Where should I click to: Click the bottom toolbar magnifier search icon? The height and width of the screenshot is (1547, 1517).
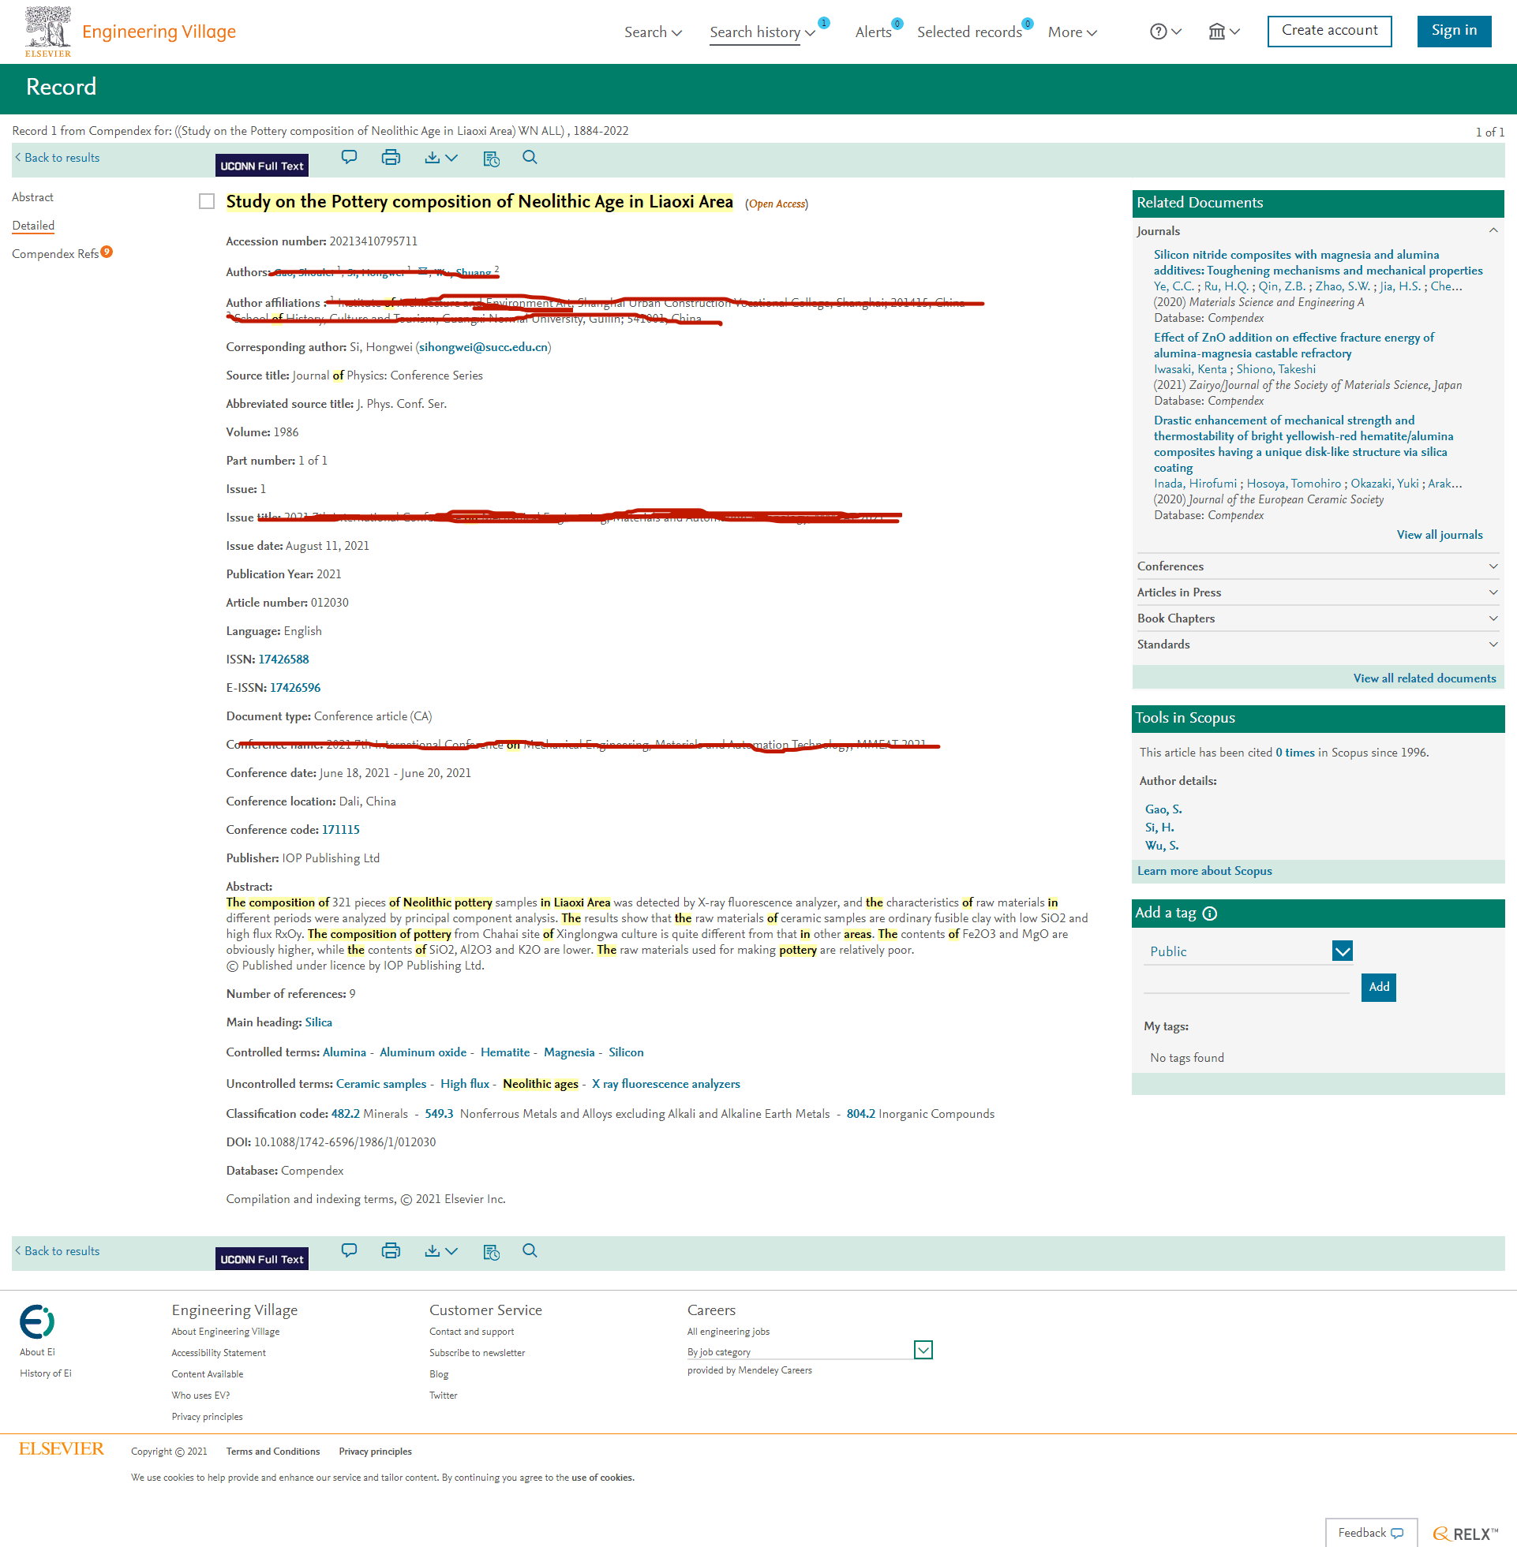pos(530,1250)
